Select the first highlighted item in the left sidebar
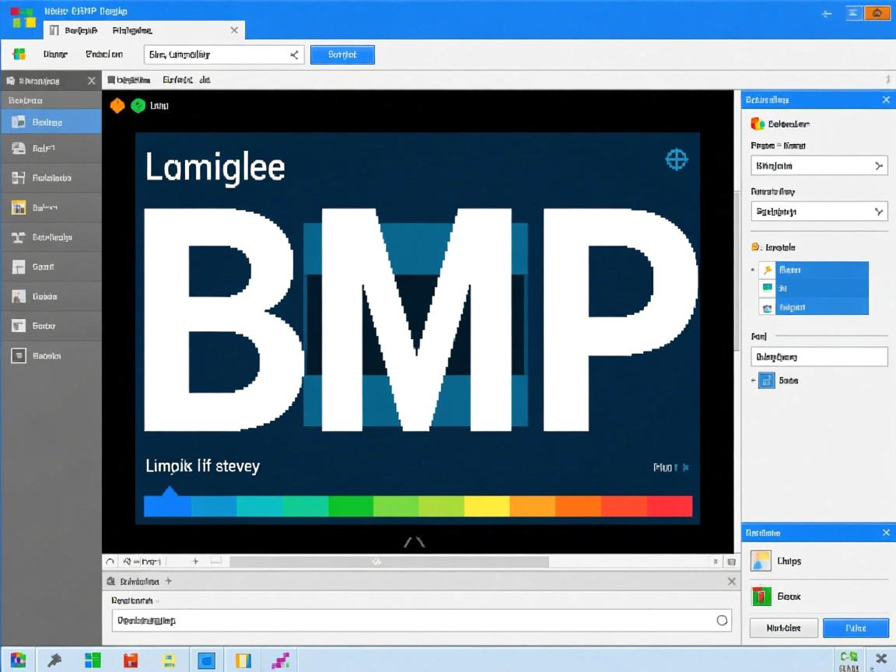 [x=51, y=122]
